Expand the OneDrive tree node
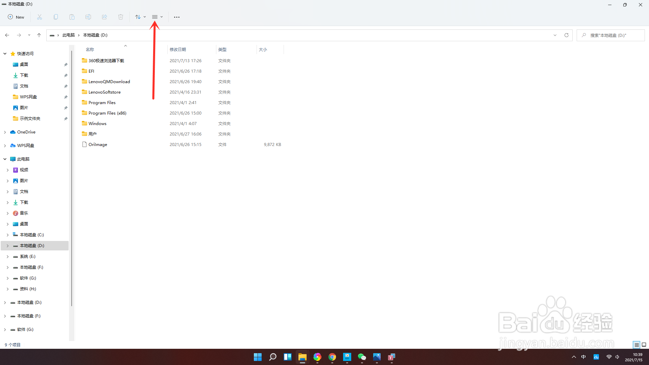Image resolution: width=649 pixels, height=365 pixels. 5,132
